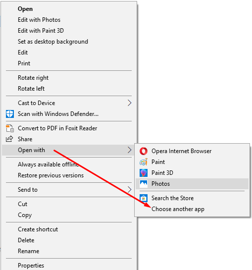Expand the Open with submenu chevron
This screenshot has height=270, width=252.
click(130, 150)
